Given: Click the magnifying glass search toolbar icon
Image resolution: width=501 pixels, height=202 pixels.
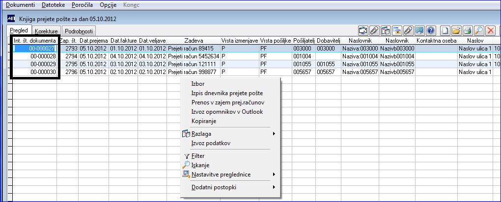Looking at the screenshot, I should (478, 30).
